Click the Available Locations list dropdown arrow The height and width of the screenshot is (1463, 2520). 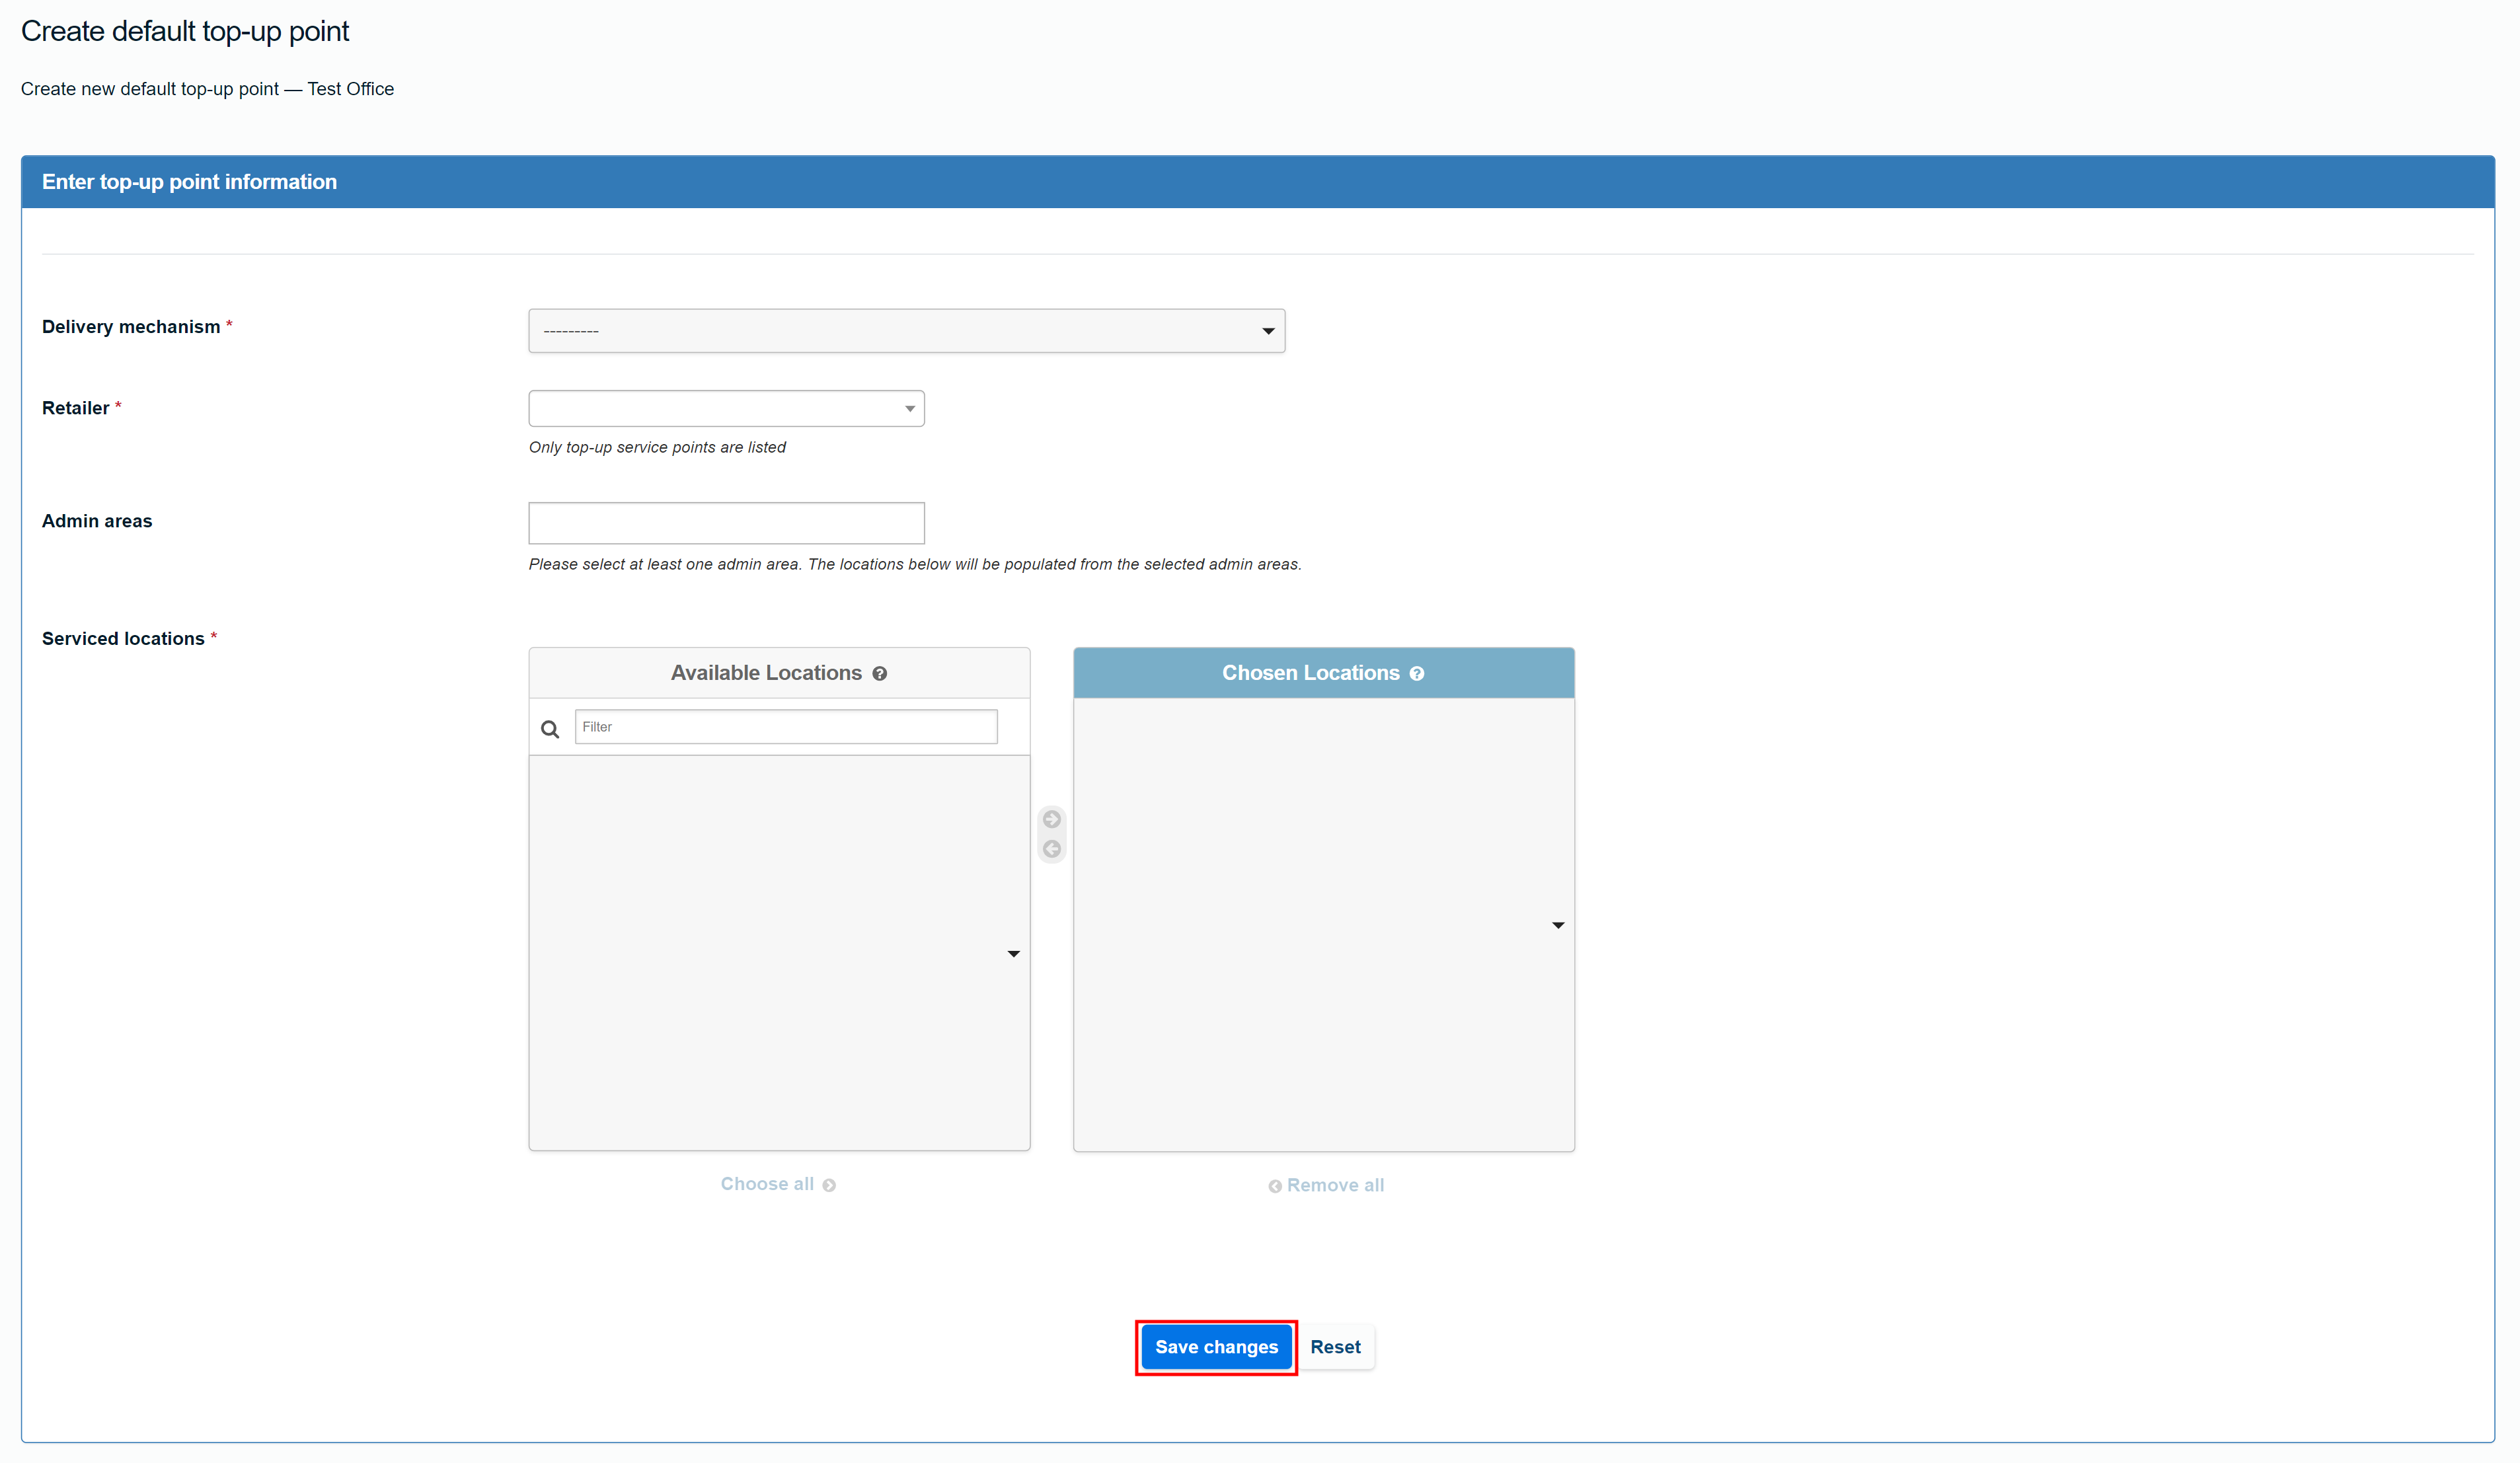pos(1013,954)
